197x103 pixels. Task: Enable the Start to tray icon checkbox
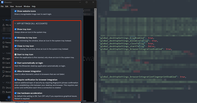click(15, 55)
